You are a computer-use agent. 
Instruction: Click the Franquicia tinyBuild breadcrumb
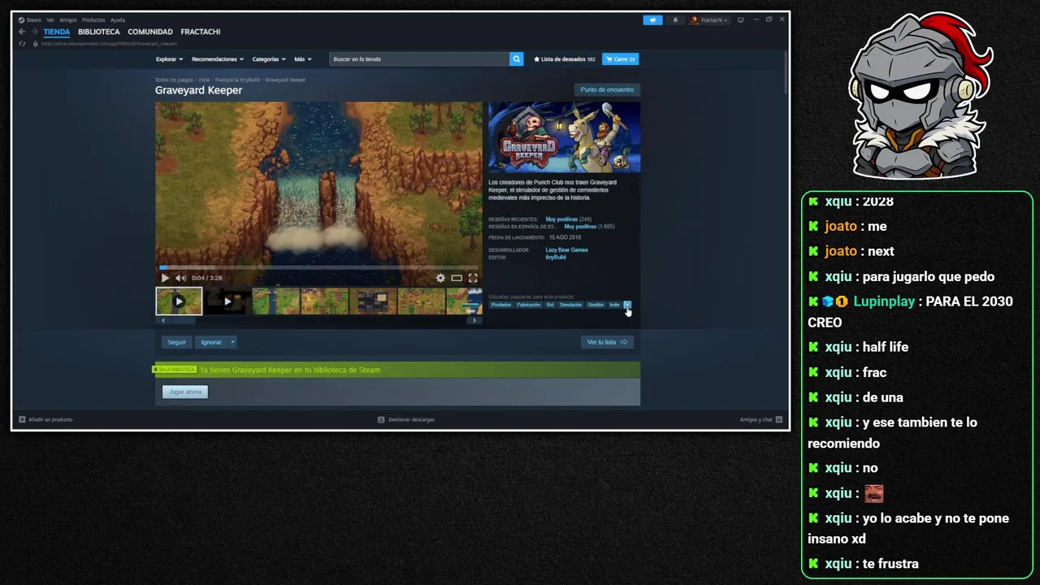click(237, 80)
